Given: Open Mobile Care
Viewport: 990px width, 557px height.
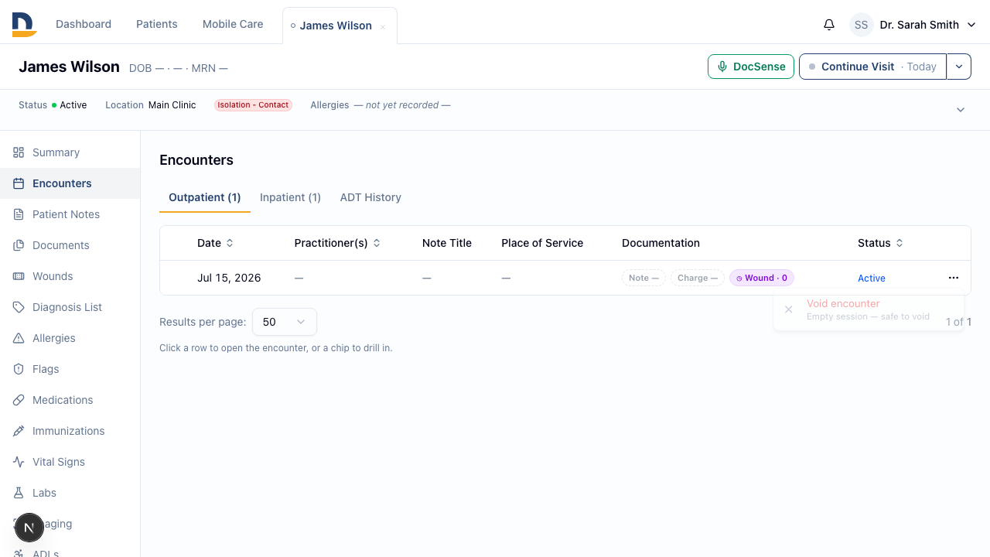Looking at the screenshot, I should click(233, 24).
